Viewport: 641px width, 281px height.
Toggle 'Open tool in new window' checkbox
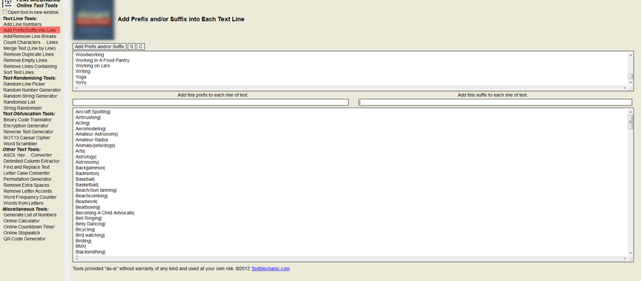[x=5, y=12]
